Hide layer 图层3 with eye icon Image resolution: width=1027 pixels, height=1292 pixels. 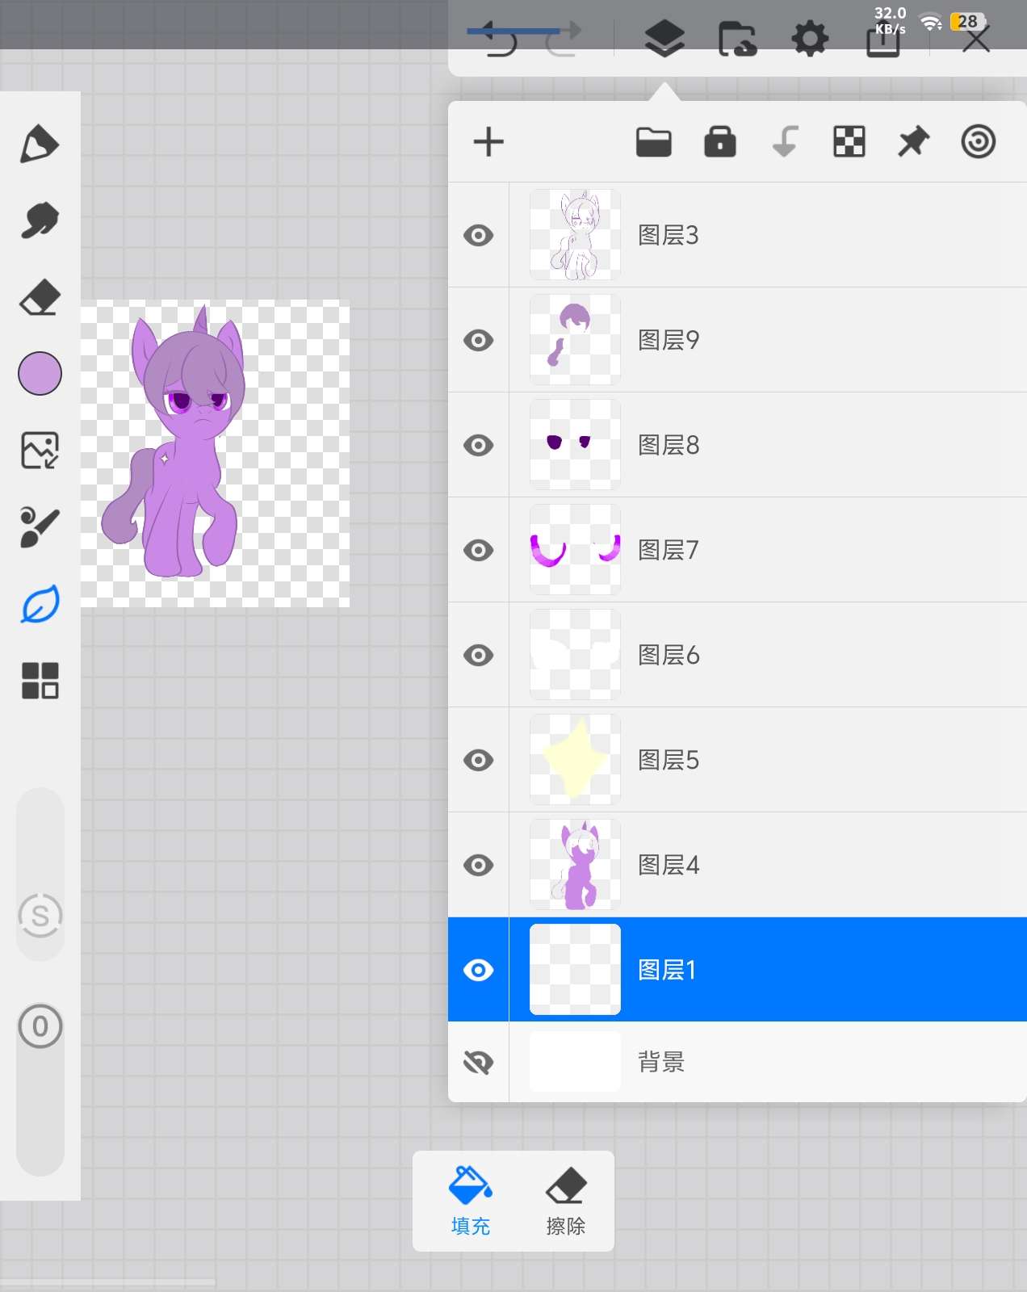[479, 235]
